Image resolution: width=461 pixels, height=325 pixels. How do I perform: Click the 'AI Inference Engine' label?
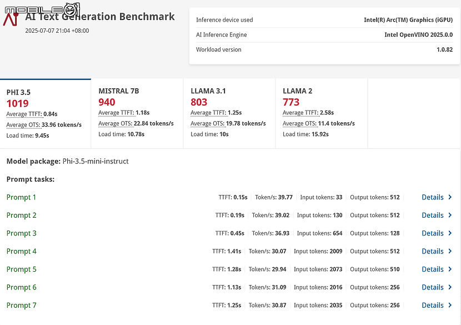[222, 34]
